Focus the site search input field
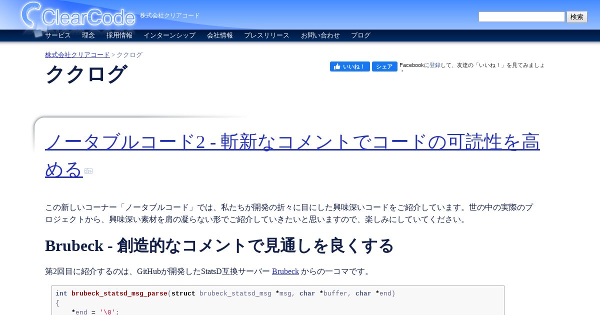The height and width of the screenshot is (315, 600). 521,16
